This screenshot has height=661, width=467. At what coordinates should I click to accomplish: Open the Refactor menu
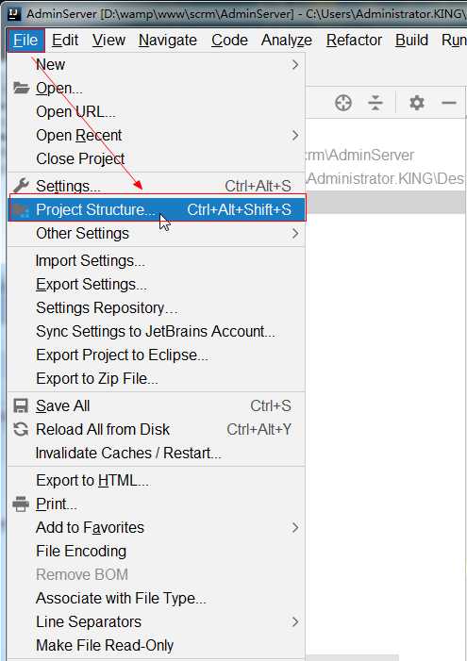click(x=354, y=40)
